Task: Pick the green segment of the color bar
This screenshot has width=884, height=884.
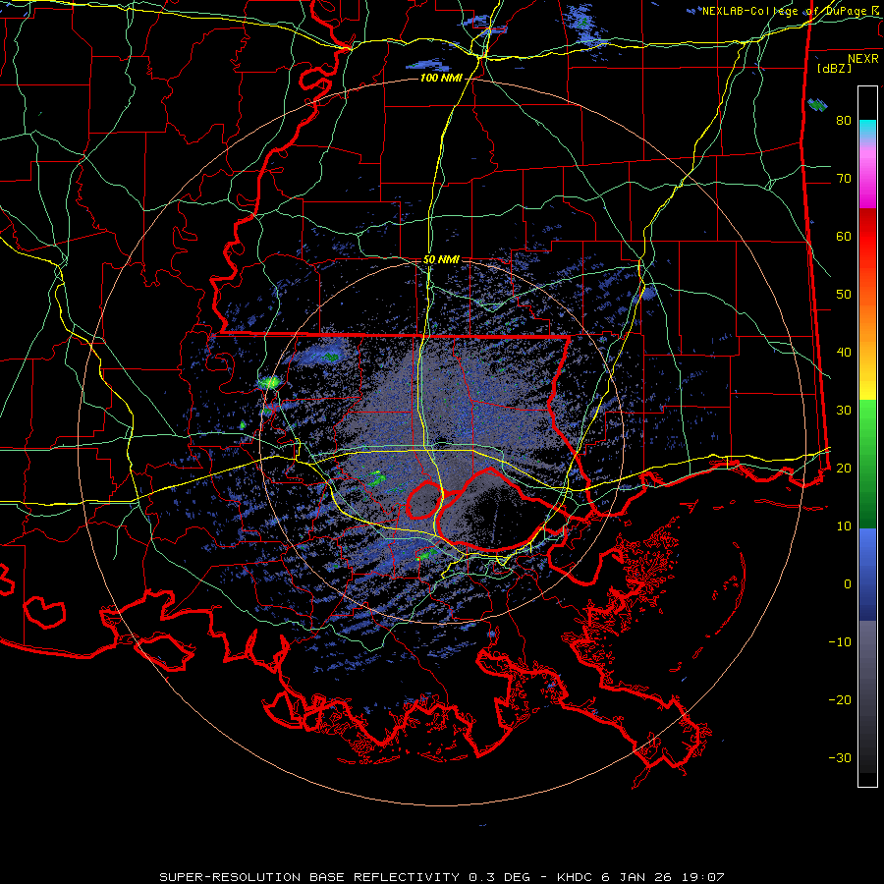Action: coord(867,464)
